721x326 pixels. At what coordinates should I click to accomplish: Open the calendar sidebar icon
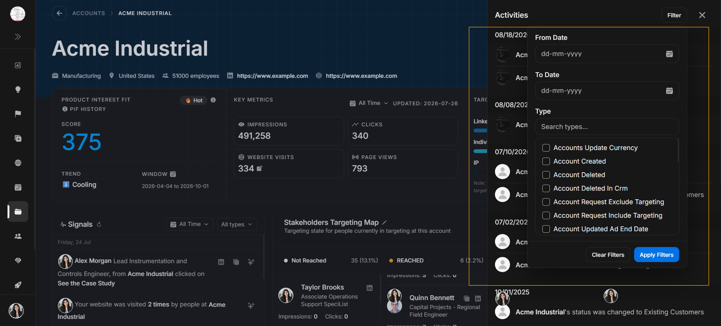pos(18,187)
